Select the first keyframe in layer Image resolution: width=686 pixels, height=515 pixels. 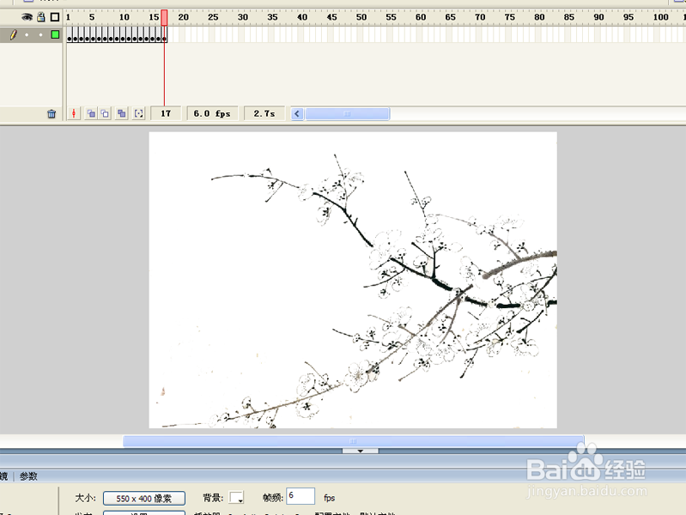pos(70,34)
